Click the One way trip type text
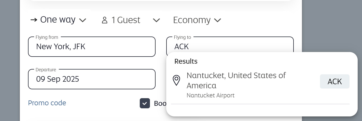362x121 pixels. tap(58, 20)
